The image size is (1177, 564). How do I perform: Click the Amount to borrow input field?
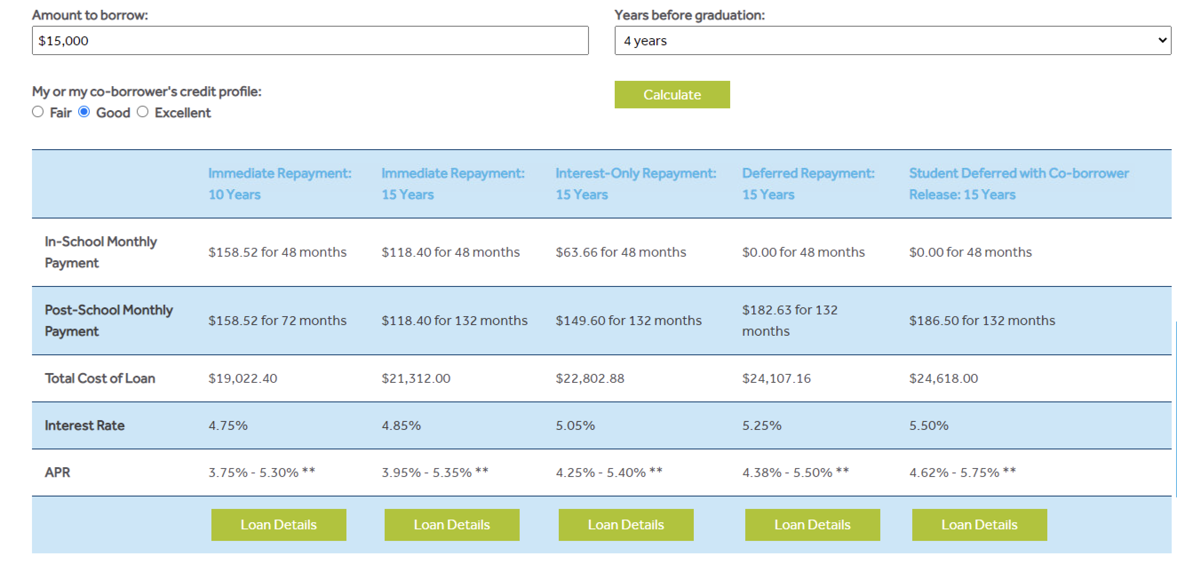point(310,41)
